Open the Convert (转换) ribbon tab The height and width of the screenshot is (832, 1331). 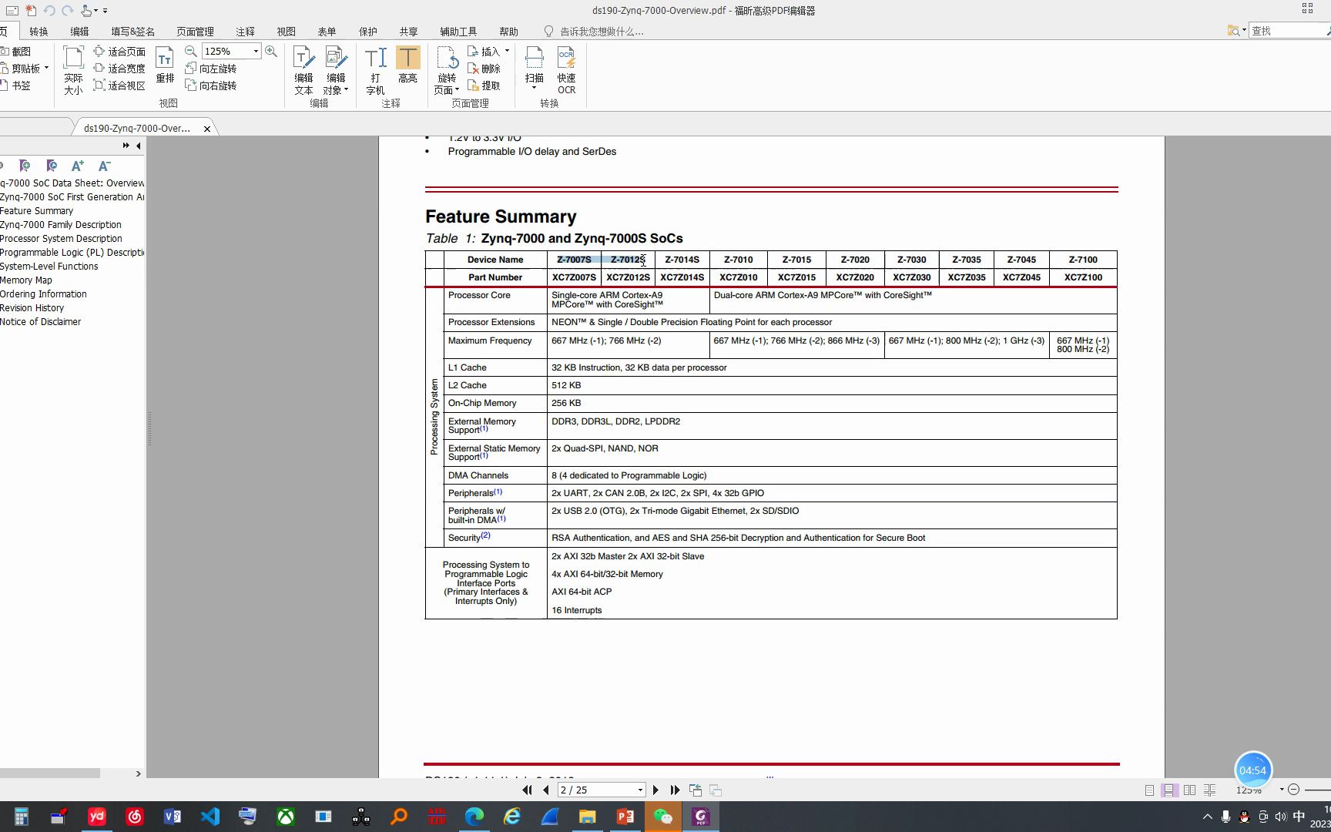coord(39,32)
